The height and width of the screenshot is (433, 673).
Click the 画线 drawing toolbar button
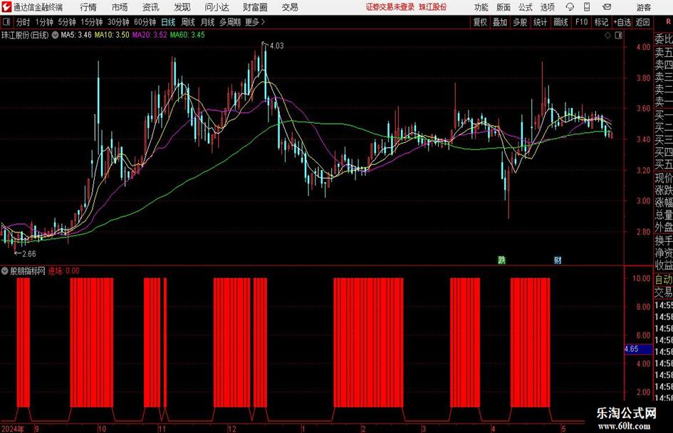click(x=560, y=22)
